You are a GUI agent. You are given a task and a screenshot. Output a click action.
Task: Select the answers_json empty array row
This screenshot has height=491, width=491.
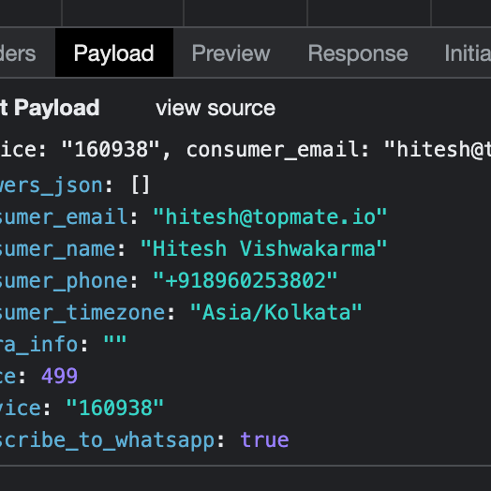pos(75,186)
